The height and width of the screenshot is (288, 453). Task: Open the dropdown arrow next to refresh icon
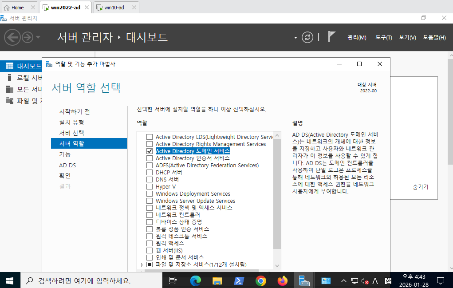(295, 38)
